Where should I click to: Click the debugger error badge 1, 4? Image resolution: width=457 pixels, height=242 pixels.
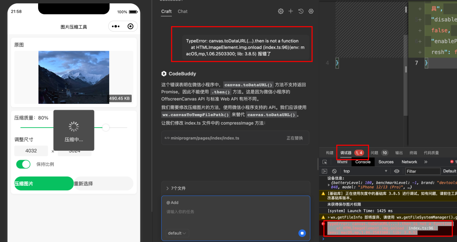pos(359,153)
